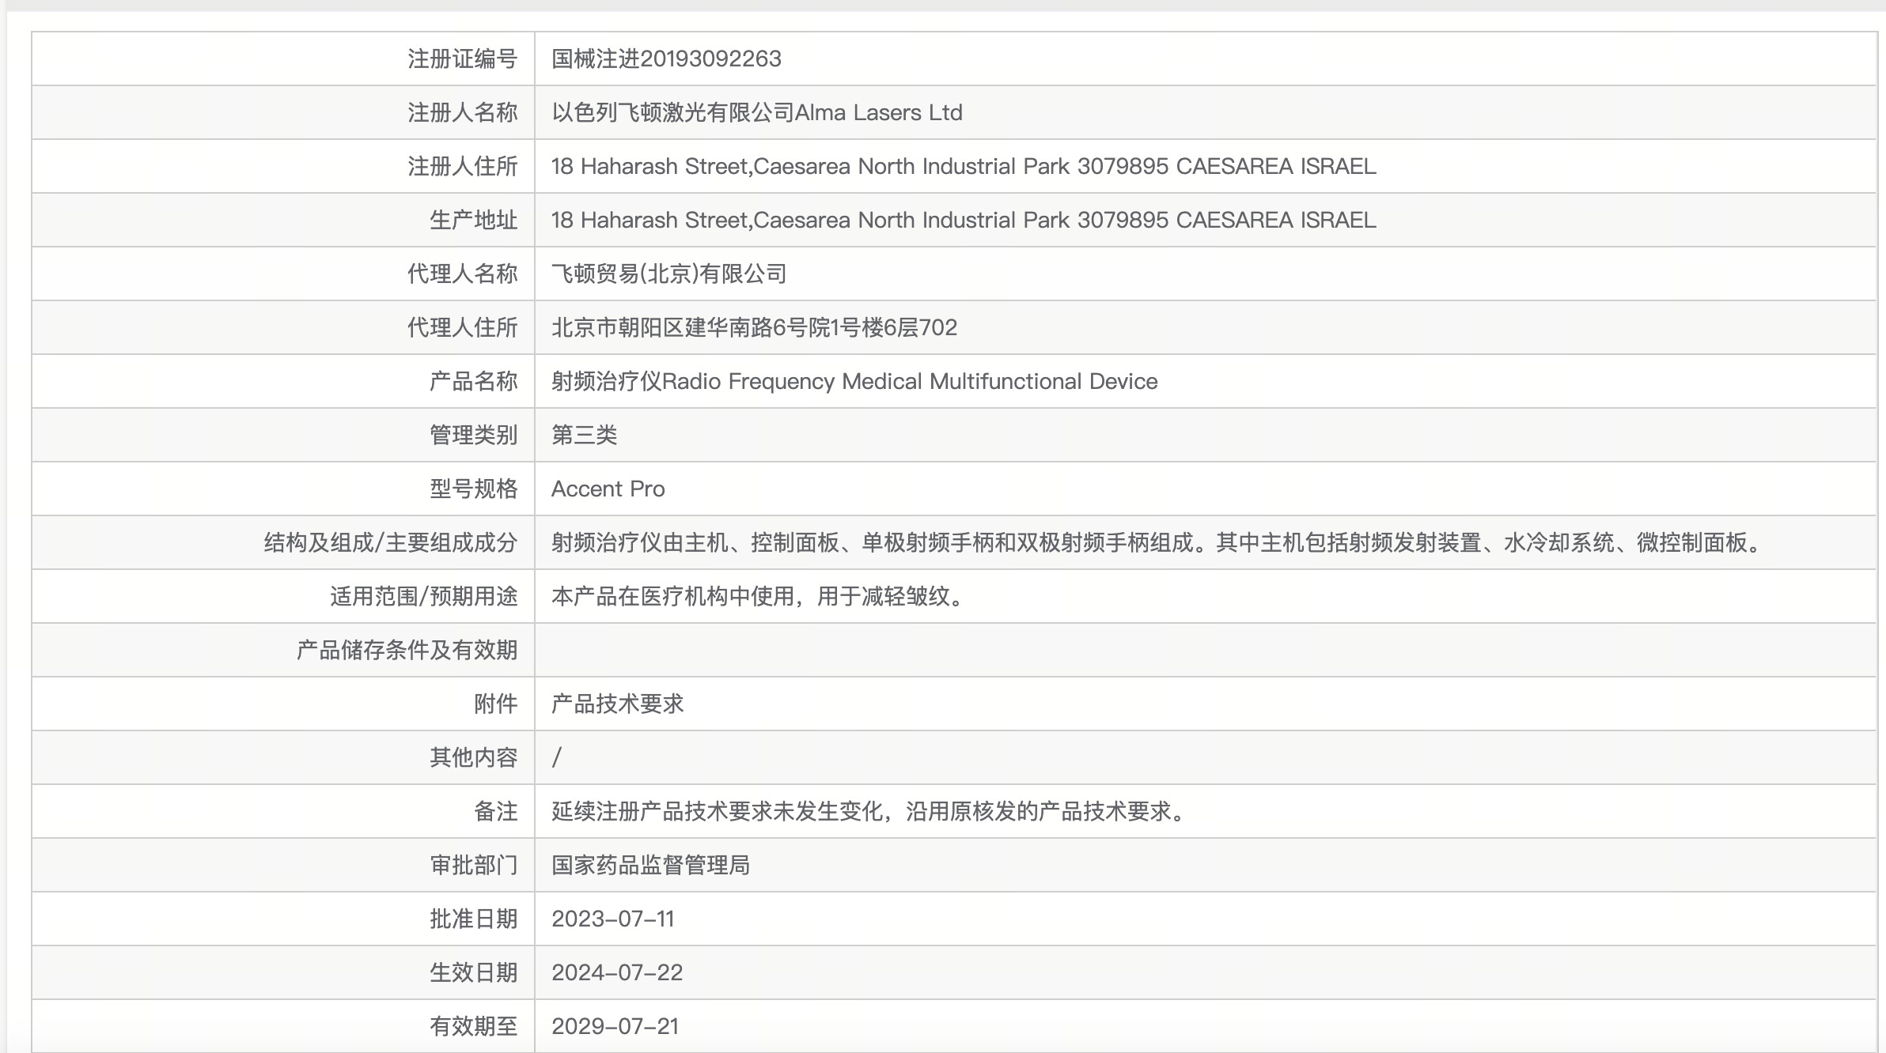Select the 审批部门 label
Screen dimensions: 1886x1053
point(473,865)
